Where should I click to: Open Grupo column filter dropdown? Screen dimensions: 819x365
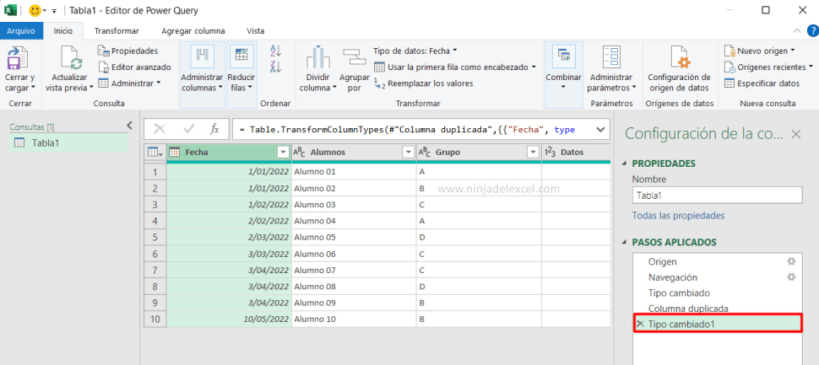click(x=533, y=153)
